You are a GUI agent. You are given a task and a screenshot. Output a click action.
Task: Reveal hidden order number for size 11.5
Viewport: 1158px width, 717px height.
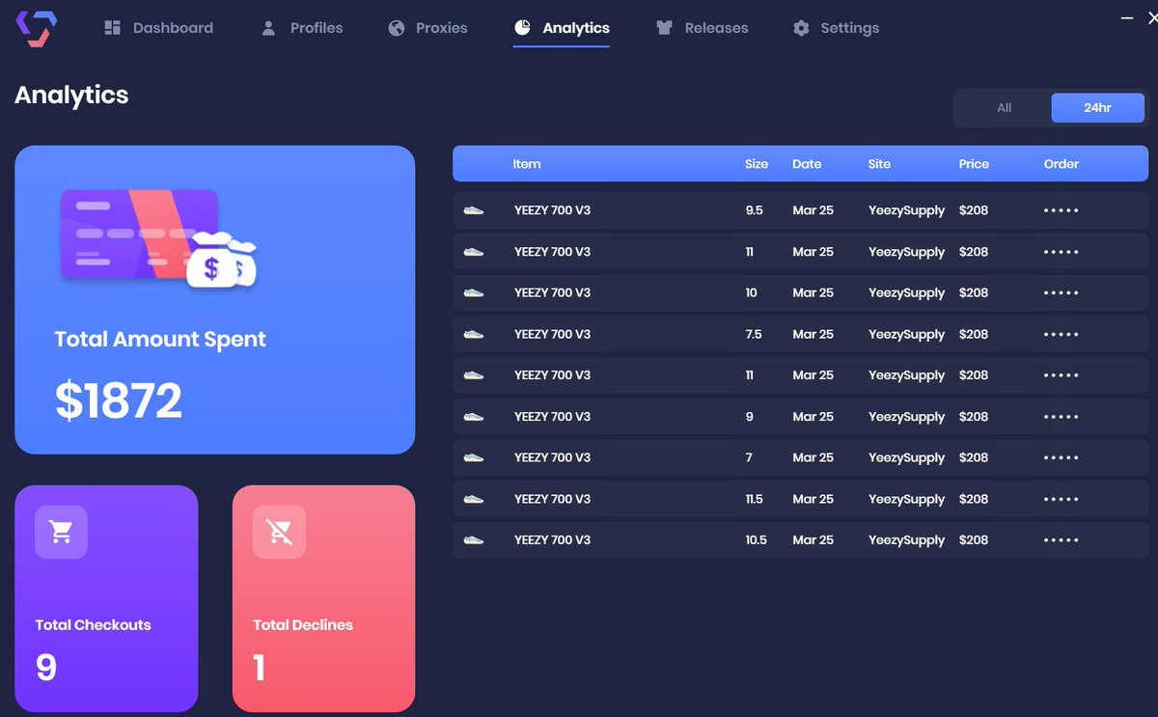coord(1061,499)
